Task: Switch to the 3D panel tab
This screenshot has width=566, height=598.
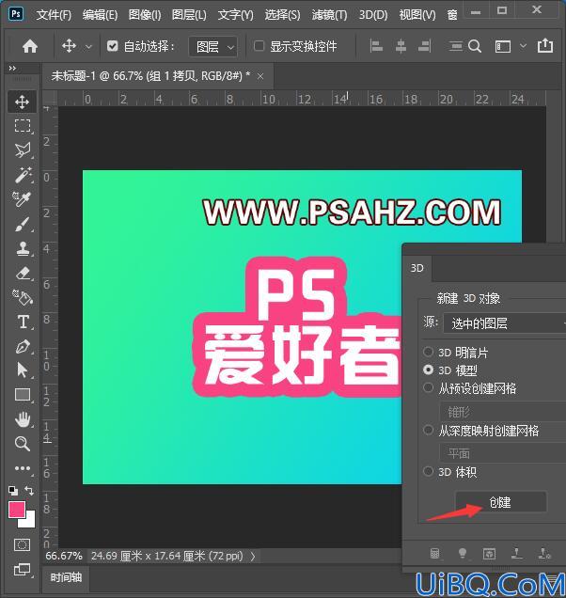Action: tap(417, 268)
